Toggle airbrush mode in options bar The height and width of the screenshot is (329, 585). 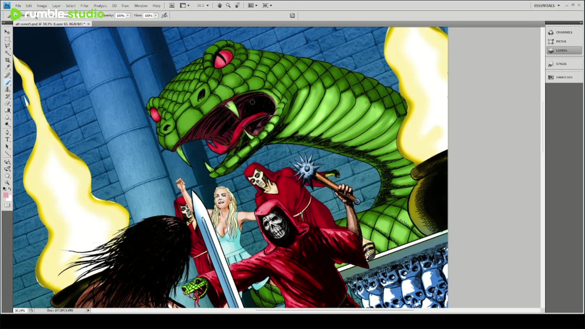point(165,16)
